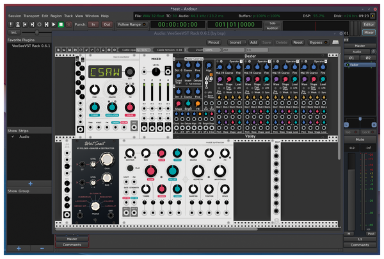Open the preset (none) dropdown
This screenshot has width=384, height=259.
[237, 42]
